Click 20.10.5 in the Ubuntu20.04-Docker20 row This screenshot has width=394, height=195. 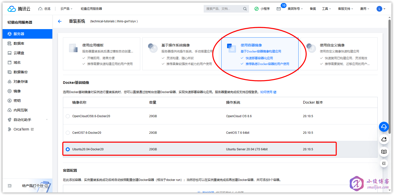point(308,149)
